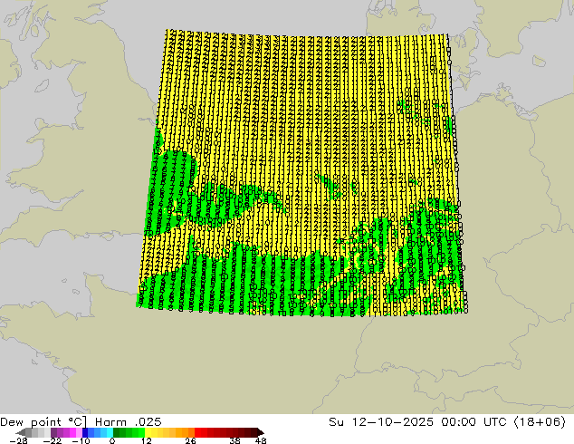
Task: Click the 'Dew point °C] Harm .025' title
Action: pos(81,422)
